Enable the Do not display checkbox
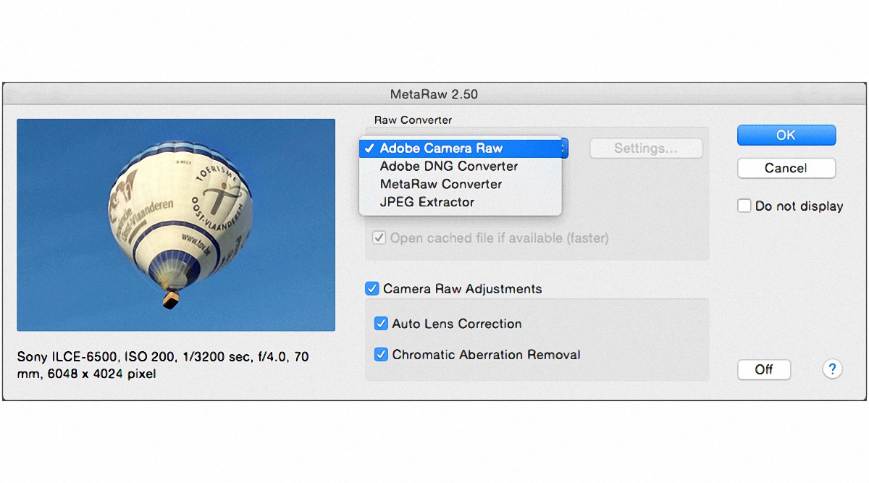The height and width of the screenshot is (483, 869). [x=744, y=206]
